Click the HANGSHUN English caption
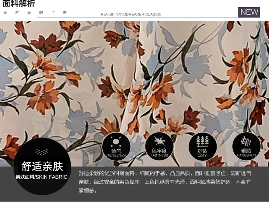The image size is (269, 207). [246, 155]
